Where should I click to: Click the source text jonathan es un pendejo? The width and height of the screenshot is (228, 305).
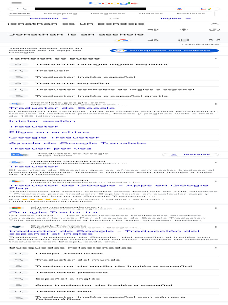click(76, 24)
